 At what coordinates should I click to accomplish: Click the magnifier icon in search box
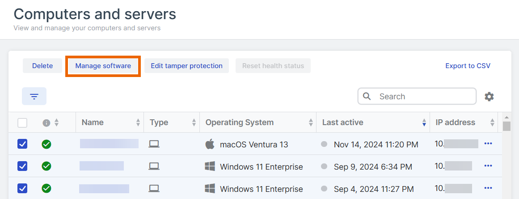[367, 96]
